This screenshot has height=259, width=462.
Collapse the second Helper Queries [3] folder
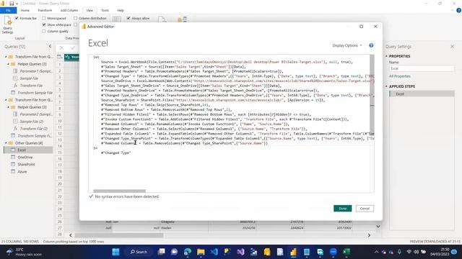click(x=8, y=107)
